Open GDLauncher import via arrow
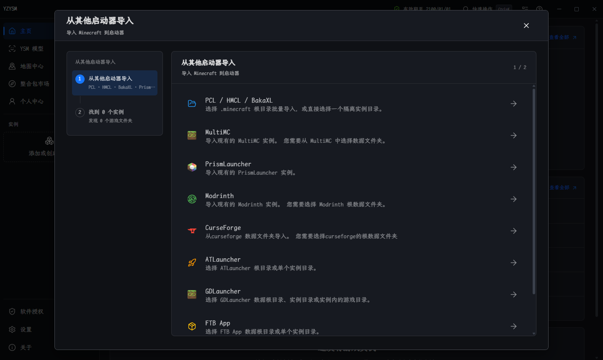603x360 pixels. pyautogui.click(x=513, y=295)
